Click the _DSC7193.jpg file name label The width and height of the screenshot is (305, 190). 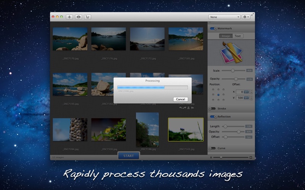71,104
